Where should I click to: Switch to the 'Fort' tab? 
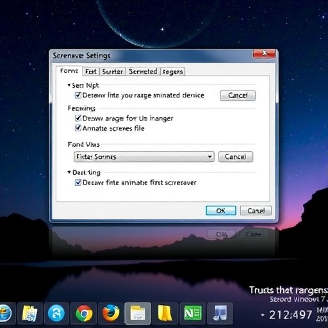click(91, 71)
